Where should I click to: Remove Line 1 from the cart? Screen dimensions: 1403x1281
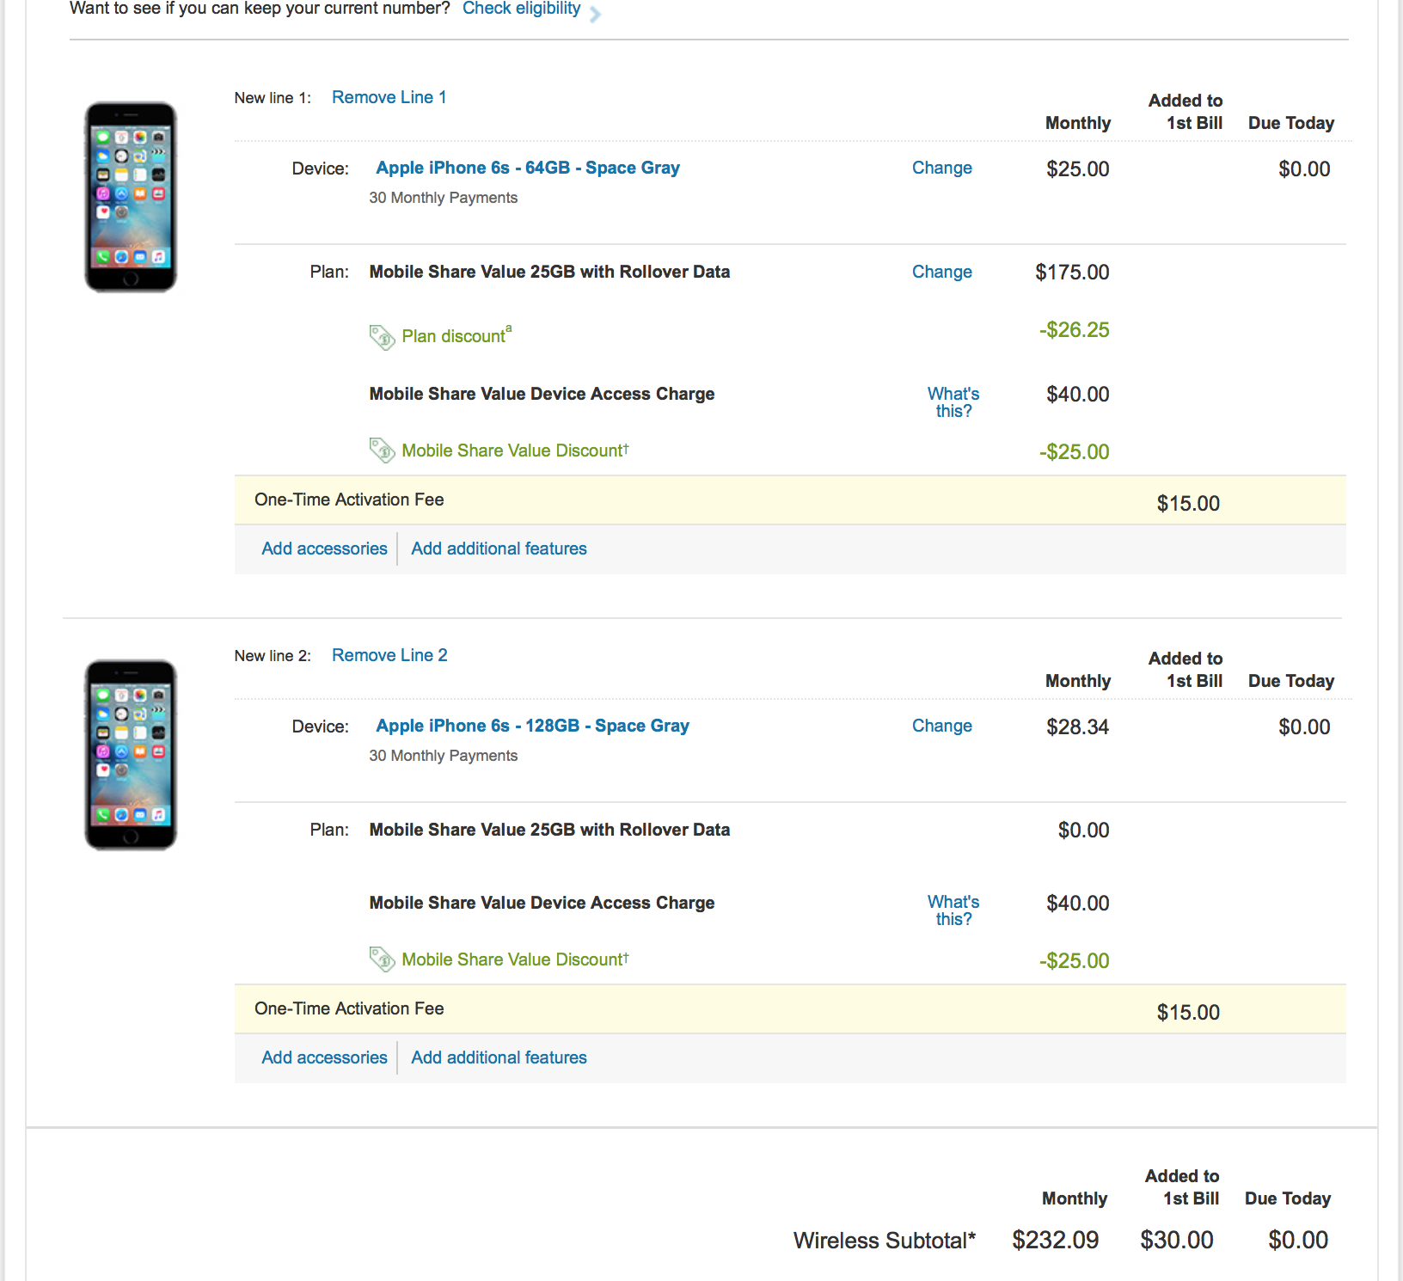tap(389, 98)
